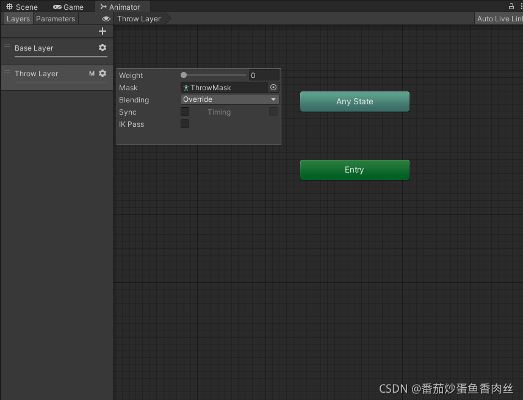Click the Throw Layer mask M indicator
Screen dimensions: 523x400
(x=92, y=74)
